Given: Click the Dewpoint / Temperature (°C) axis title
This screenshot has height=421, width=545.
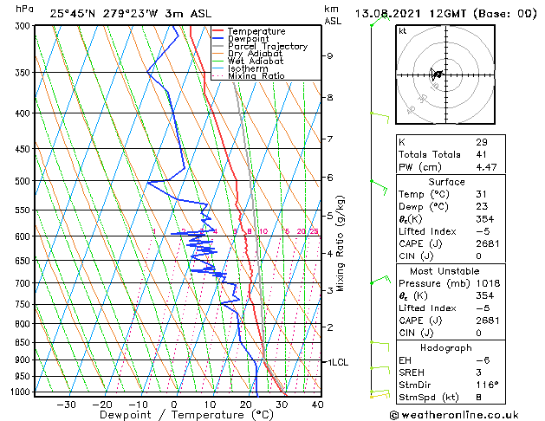Looking at the screenshot, I should (x=186, y=415).
